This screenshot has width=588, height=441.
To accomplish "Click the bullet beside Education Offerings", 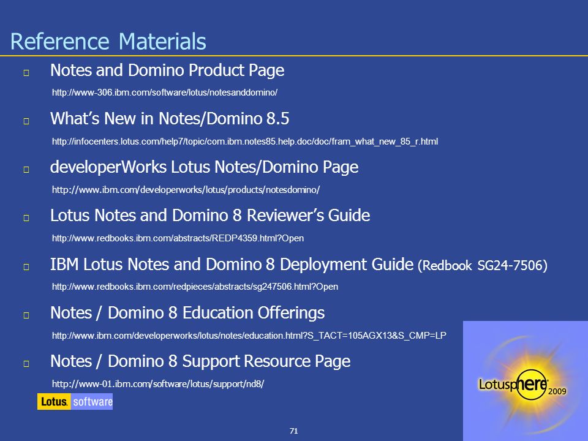I will point(26,315).
